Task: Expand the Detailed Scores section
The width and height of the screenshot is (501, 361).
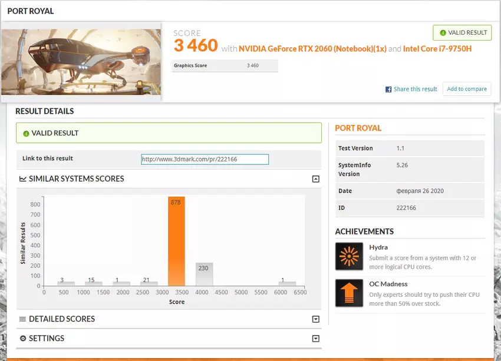Action: pyautogui.click(x=315, y=319)
